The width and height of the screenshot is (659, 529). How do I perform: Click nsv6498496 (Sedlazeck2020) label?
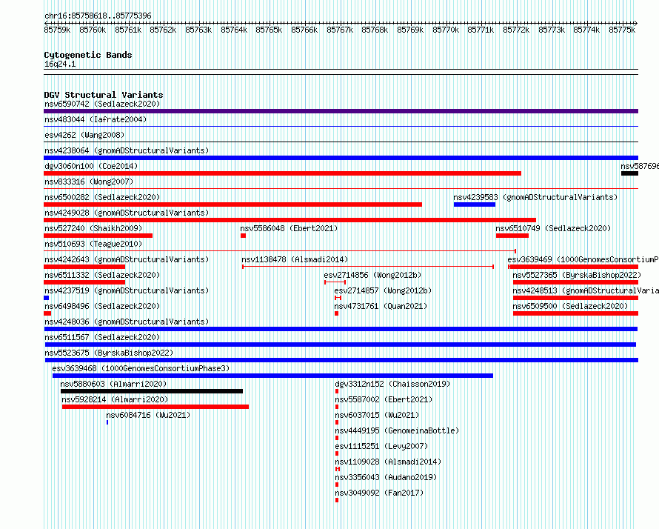click(102, 306)
